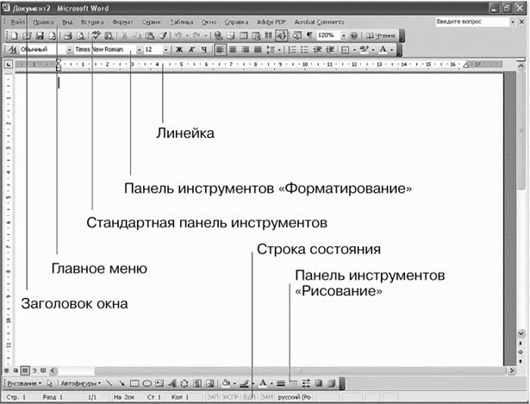Open the 120% zoom dropdown
Image resolution: width=530 pixels, height=404 pixels.
point(344,35)
